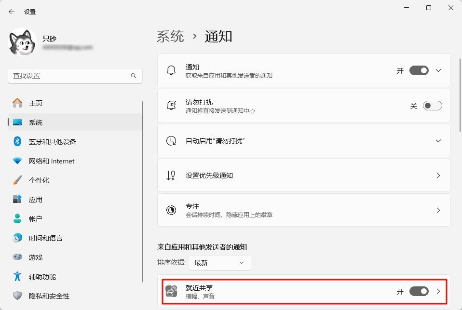
Task: Click the back arrow in the title bar
Action: (12, 12)
